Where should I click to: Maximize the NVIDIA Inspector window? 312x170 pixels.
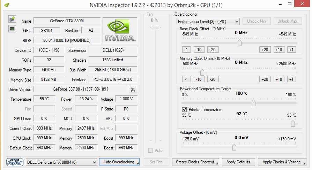(x=290, y=4)
